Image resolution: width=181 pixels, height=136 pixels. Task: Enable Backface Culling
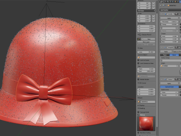[138, 133]
